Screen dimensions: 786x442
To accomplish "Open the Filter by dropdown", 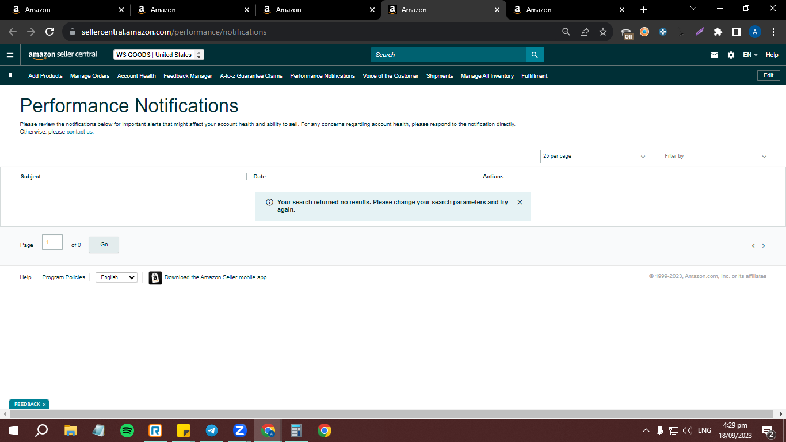I will pyautogui.click(x=715, y=156).
